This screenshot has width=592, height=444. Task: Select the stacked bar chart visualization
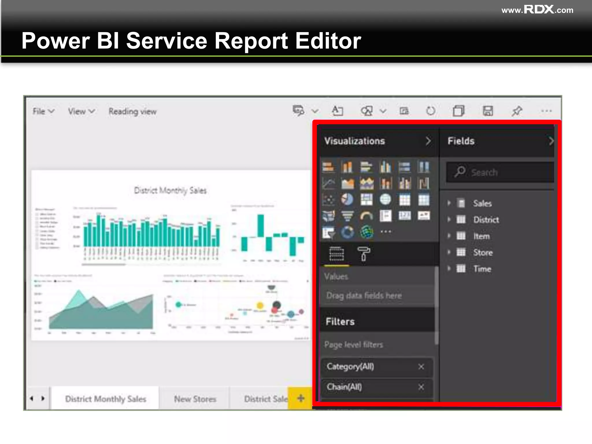coord(328,167)
